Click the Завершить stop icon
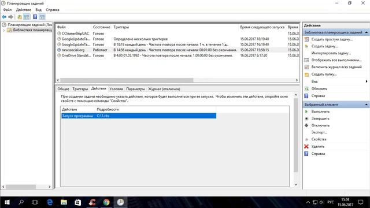Image resolution: width=370 pixels, height=208 pixels. [306, 118]
